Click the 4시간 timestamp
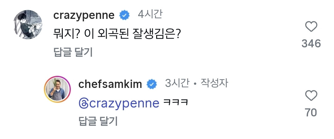 pos(150,15)
